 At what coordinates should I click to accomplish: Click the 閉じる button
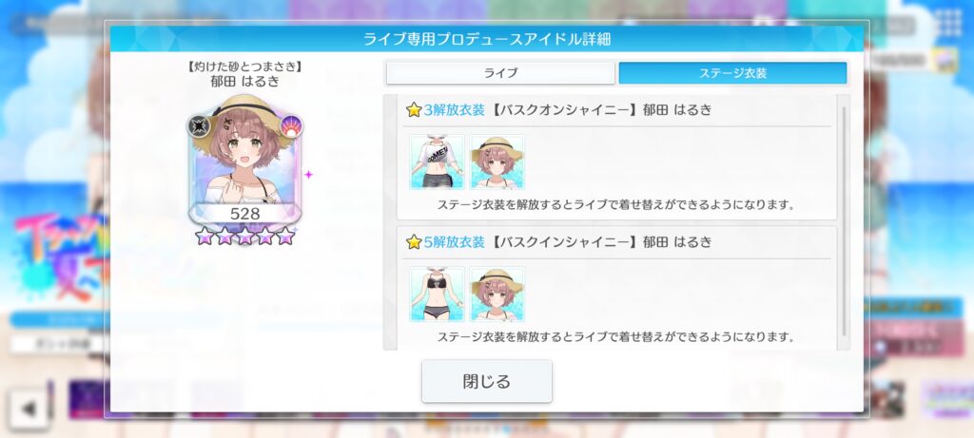point(487,381)
